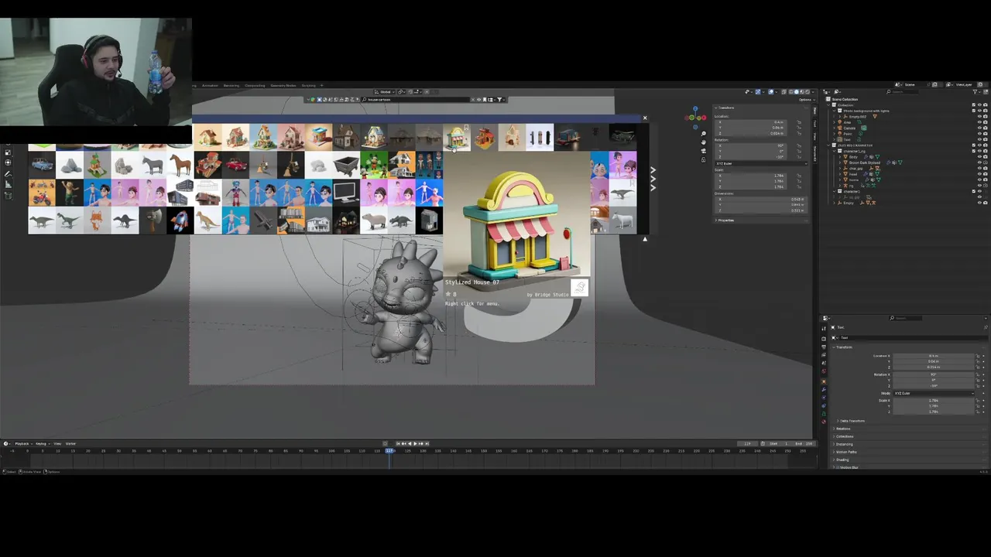Viewport: 991px width, 557px height.
Task: Expand the Instancing section
Action: tap(844, 444)
